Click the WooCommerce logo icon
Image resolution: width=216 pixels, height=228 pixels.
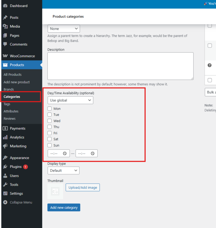point(5,56)
